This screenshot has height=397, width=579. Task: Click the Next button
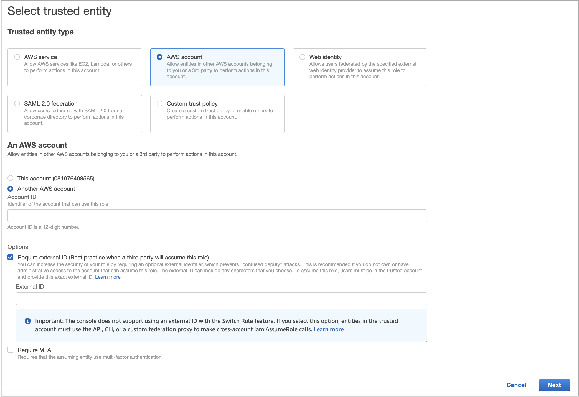(x=554, y=385)
